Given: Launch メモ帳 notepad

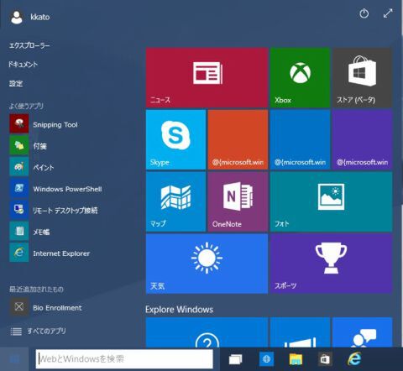Looking at the screenshot, I should click(29, 232).
